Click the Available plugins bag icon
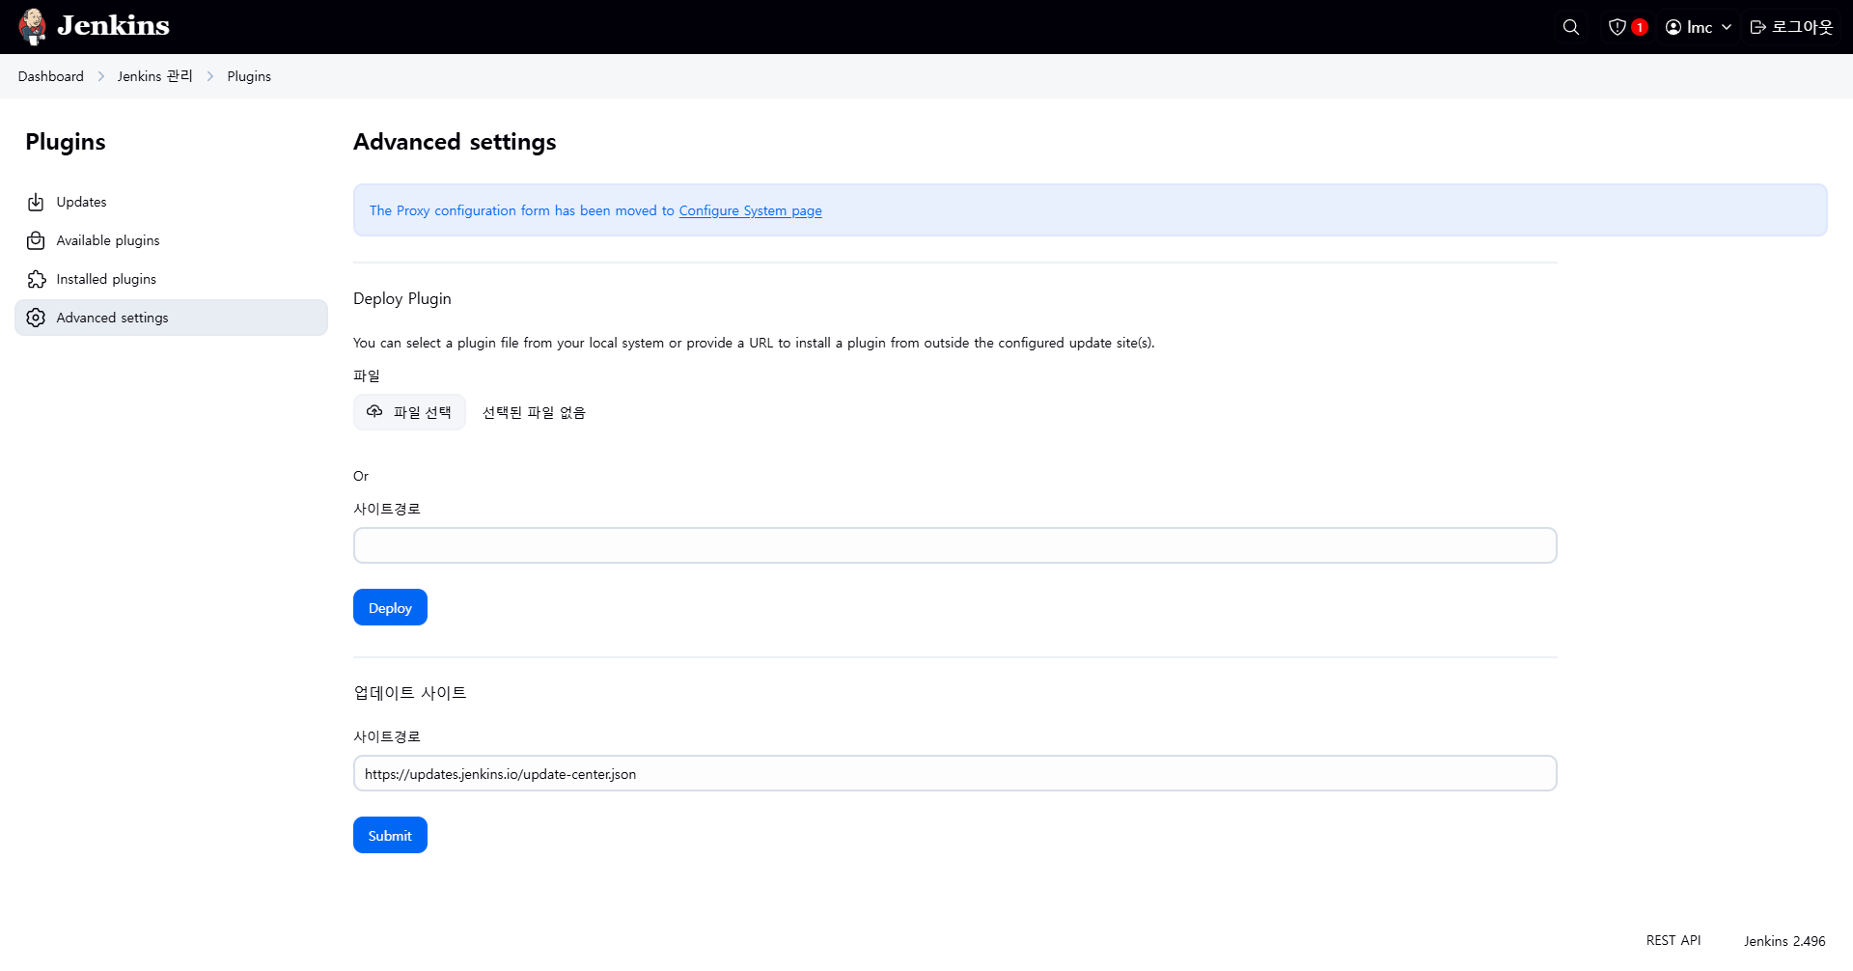 36,240
